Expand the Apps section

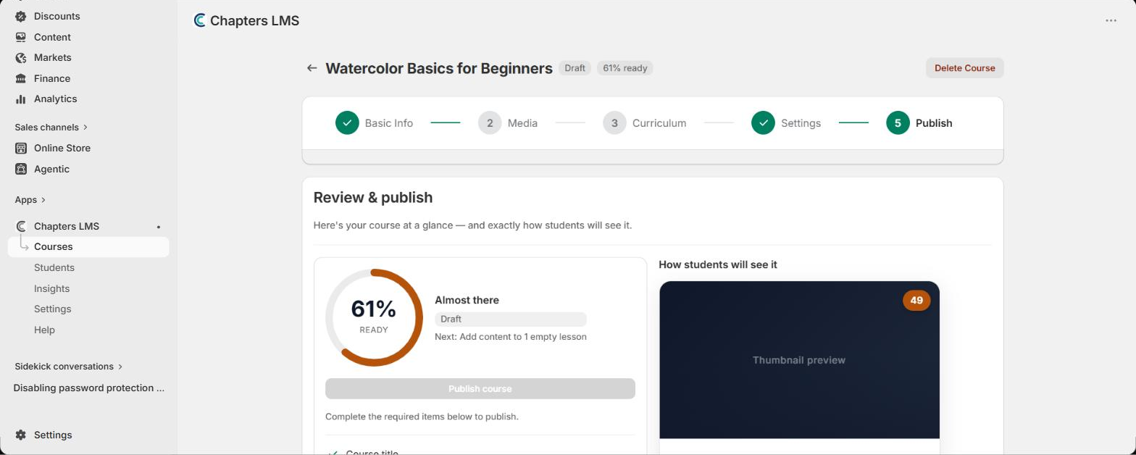[30, 199]
